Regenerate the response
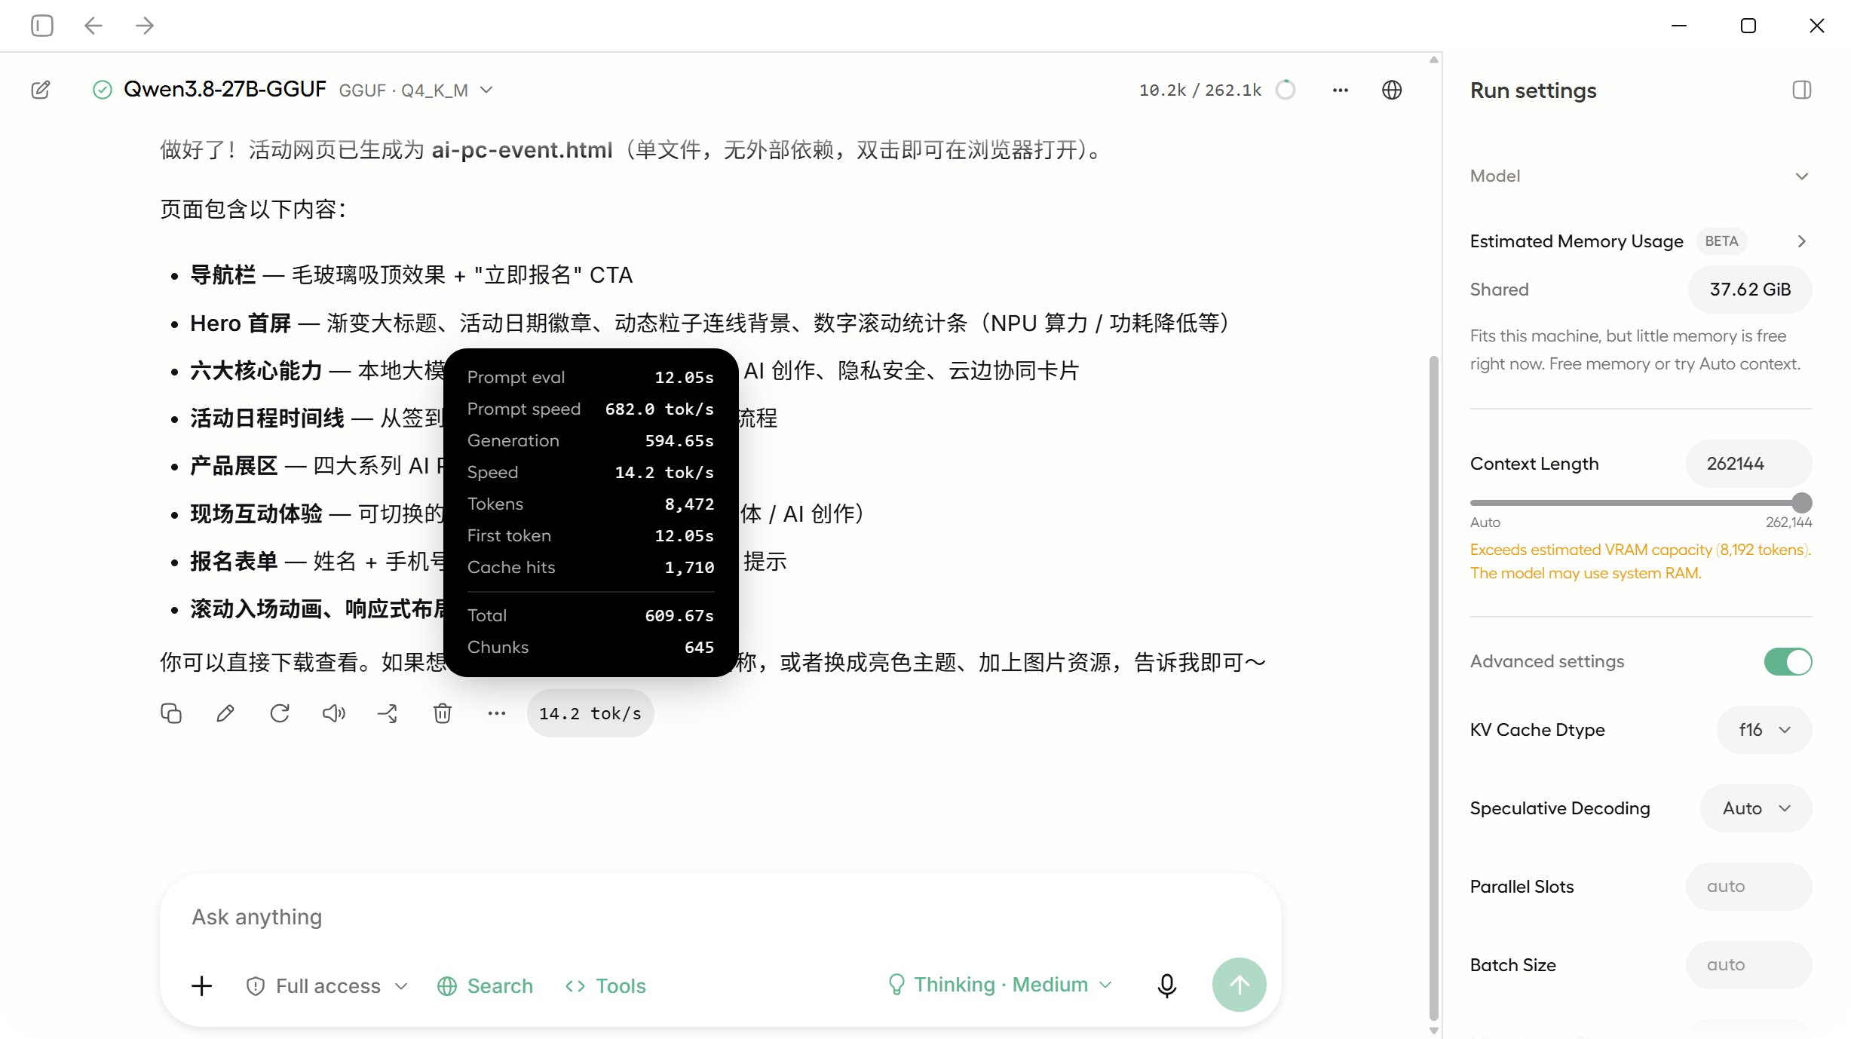Viewport: 1851px width, 1039px height. click(280, 713)
